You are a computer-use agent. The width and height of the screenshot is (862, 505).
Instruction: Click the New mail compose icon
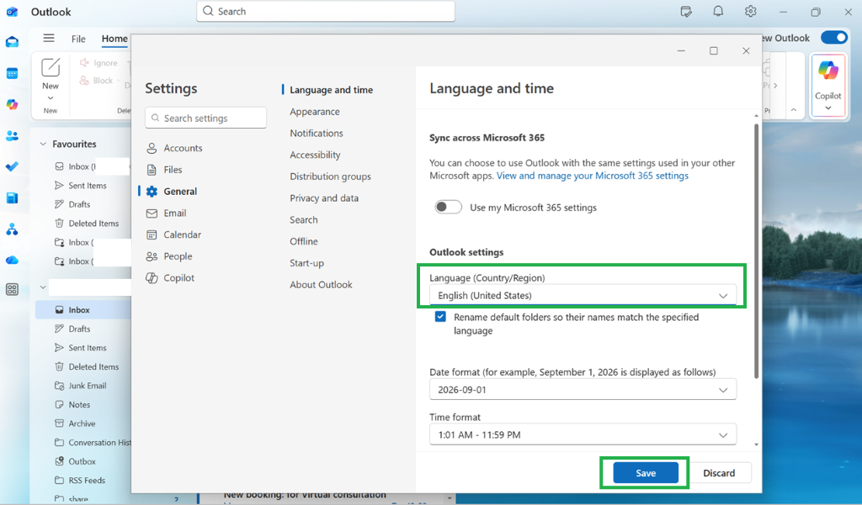(51, 67)
